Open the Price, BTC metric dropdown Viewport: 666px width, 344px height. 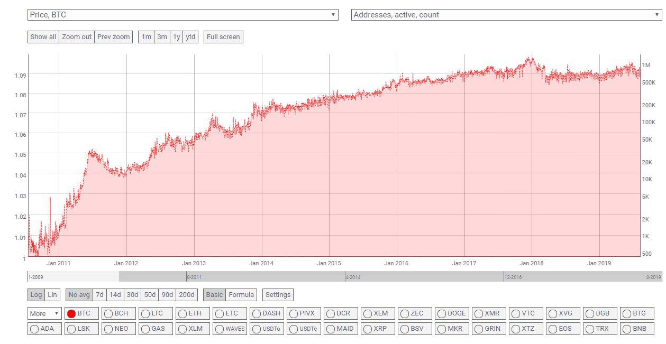(183, 15)
